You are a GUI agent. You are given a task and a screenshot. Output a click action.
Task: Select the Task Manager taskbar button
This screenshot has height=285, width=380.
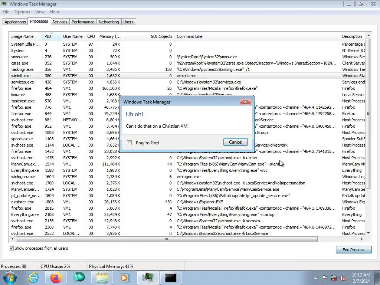[148, 278]
